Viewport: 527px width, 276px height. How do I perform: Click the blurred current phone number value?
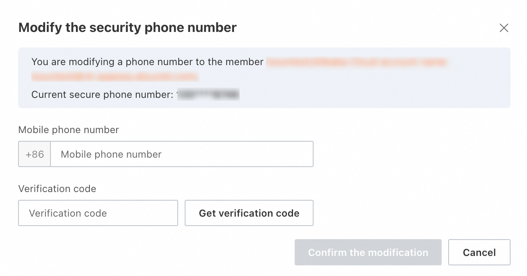click(x=209, y=95)
